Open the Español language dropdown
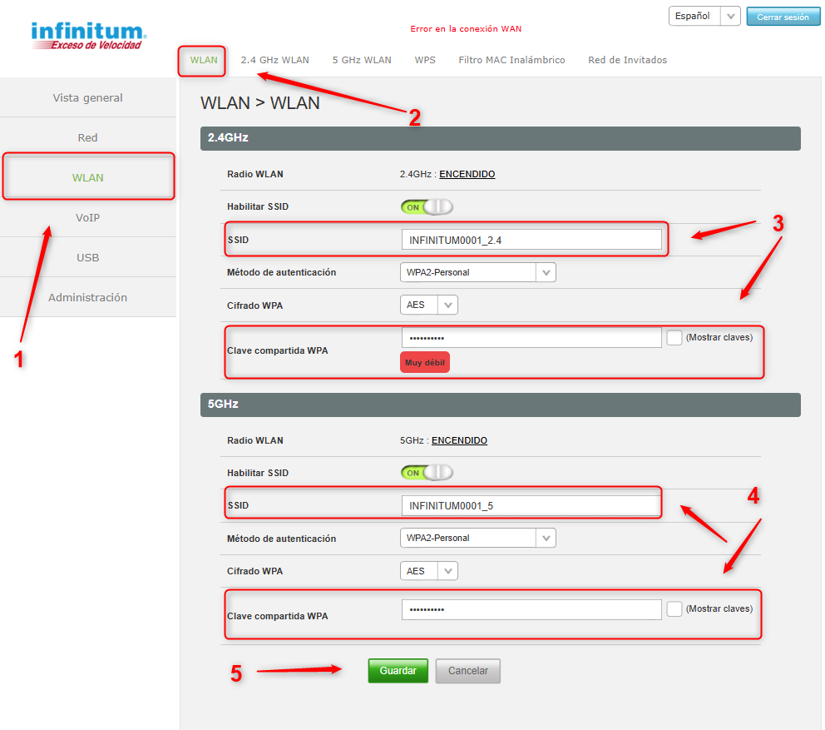 (x=704, y=16)
